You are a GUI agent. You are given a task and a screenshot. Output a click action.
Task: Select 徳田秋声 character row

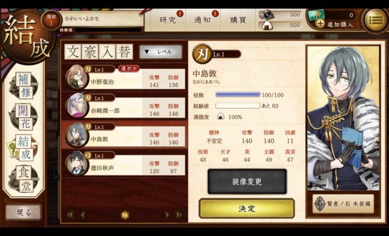pos(124,164)
